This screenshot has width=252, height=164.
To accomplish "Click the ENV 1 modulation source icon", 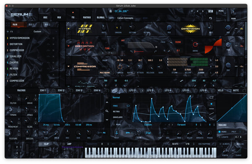I will click(53, 91).
